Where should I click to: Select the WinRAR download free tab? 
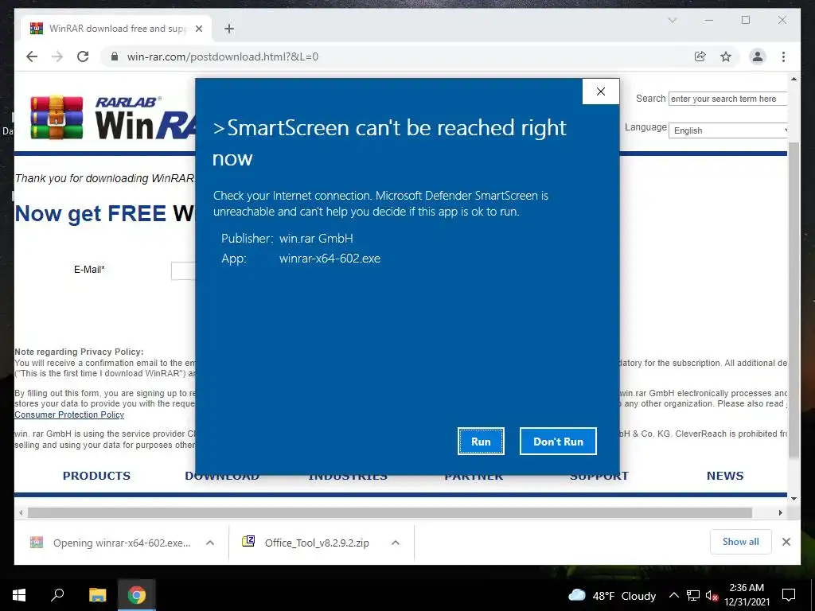pos(116,29)
